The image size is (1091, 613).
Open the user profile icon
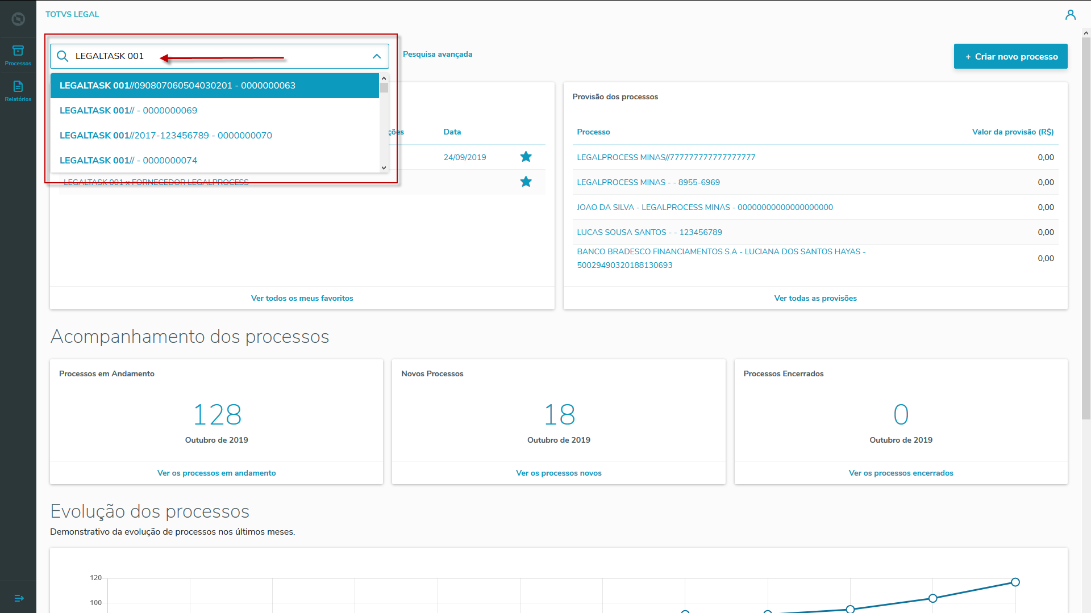[1071, 15]
